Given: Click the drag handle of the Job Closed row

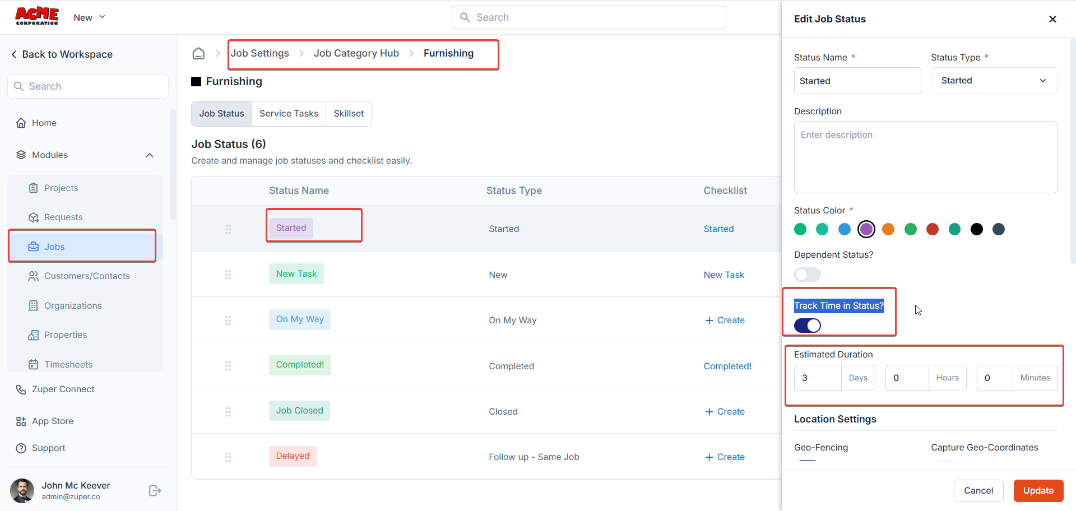Looking at the screenshot, I should pyautogui.click(x=228, y=412).
